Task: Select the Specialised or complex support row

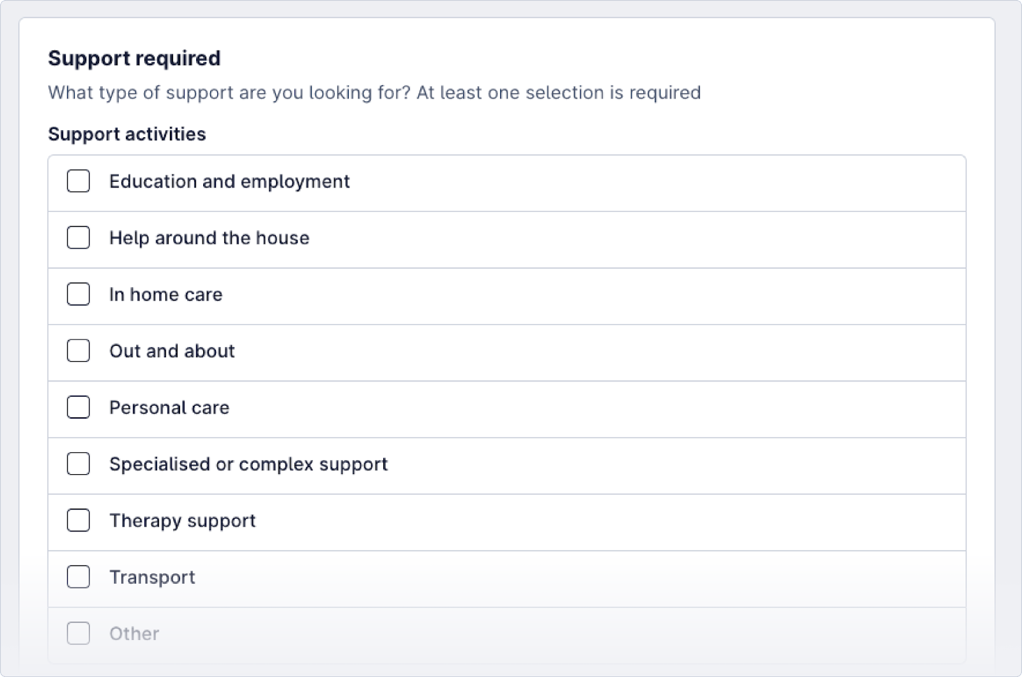Action: pyautogui.click(x=447, y=465)
